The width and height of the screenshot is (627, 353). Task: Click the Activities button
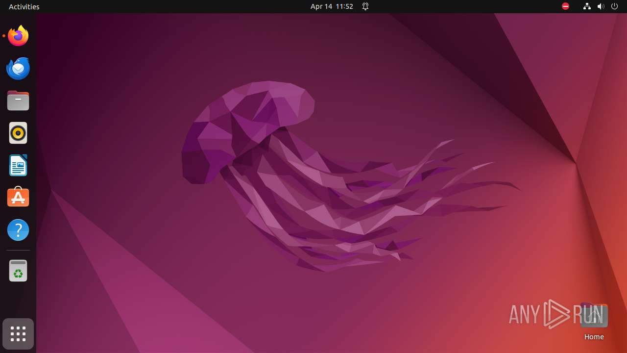(24, 6)
